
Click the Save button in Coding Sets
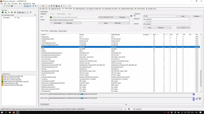click(150, 28)
